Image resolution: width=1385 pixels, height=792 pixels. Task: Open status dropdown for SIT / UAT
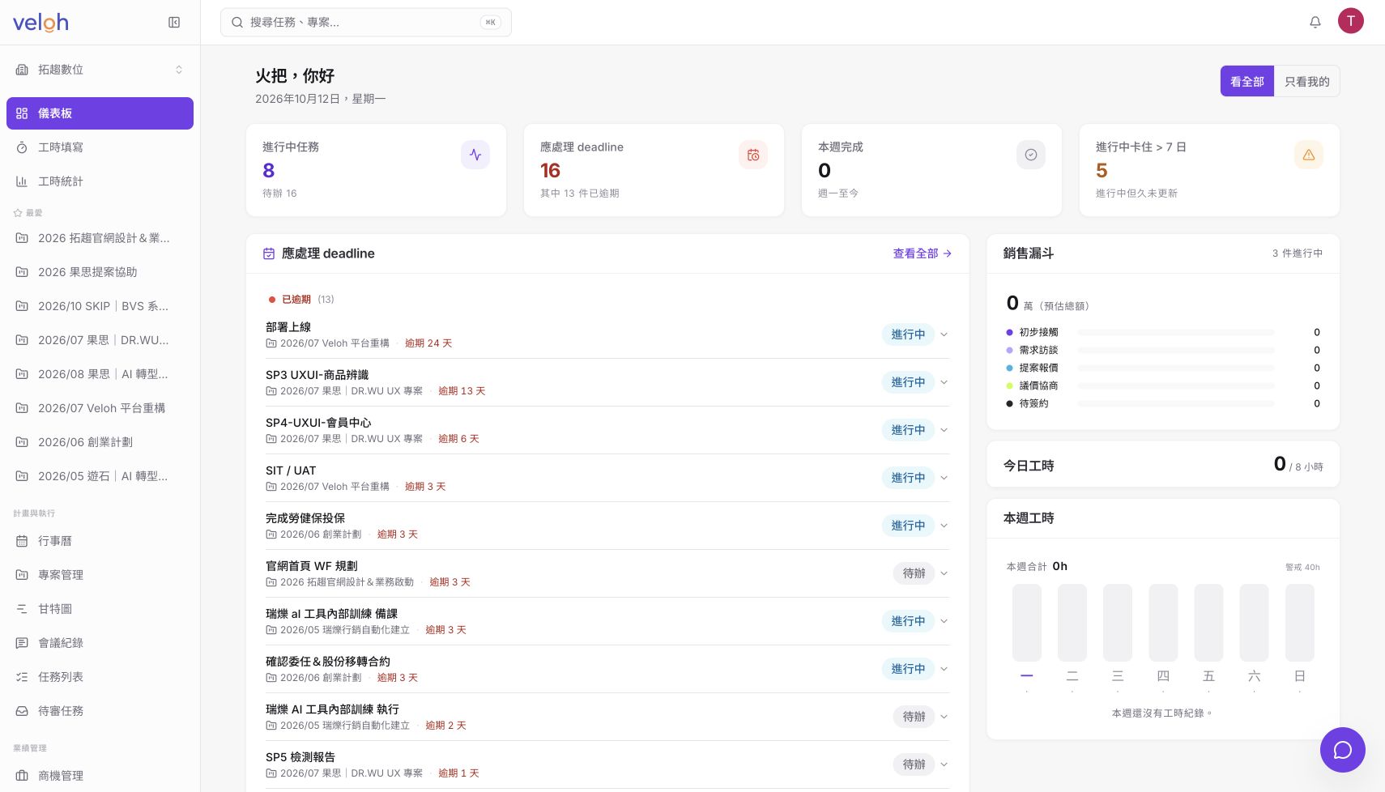[915, 478]
